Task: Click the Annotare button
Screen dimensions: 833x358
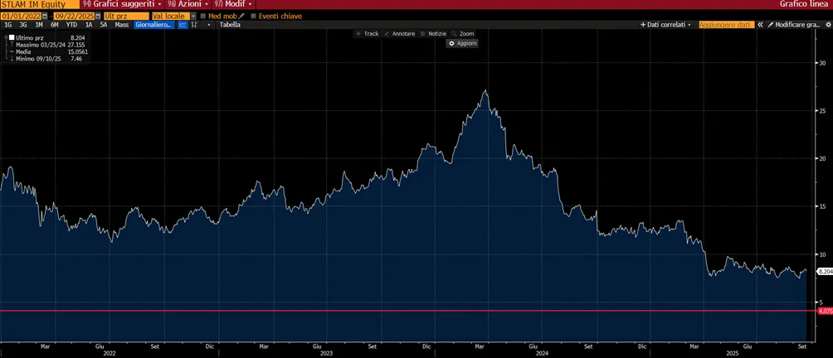Action: (400, 33)
